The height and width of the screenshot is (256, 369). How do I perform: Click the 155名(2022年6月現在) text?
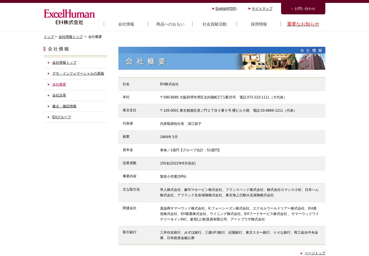coord(178,163)
